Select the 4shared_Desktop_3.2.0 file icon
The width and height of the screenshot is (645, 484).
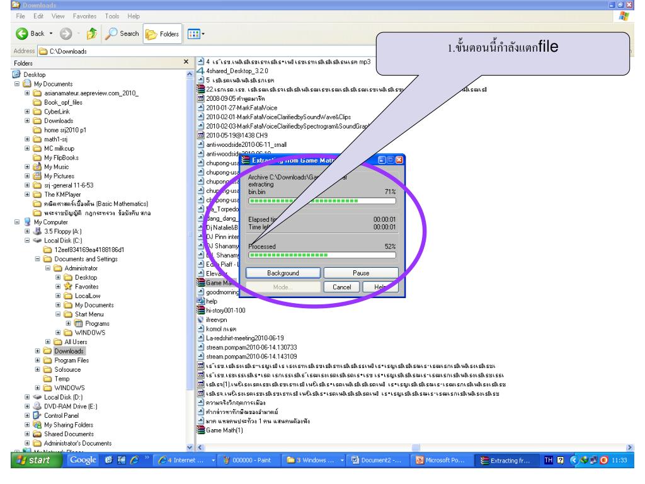pos(201,71)
